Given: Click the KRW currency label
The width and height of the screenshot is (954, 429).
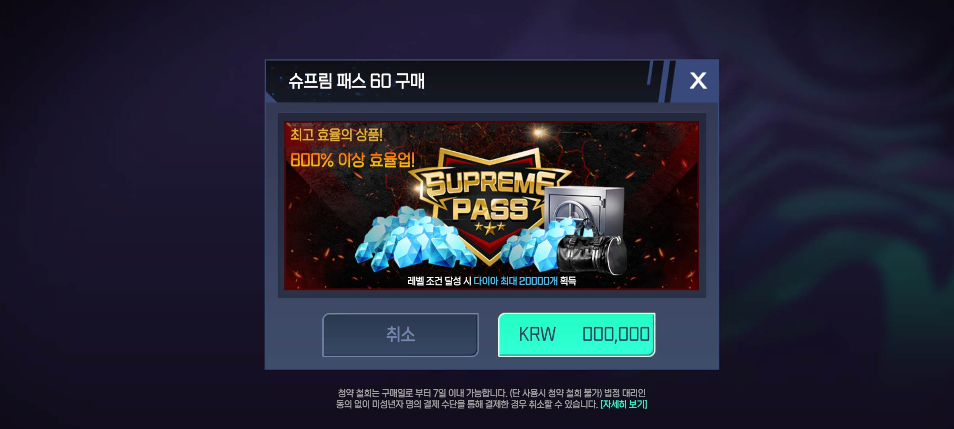Looking at the screenshot, I should point(537,334).
